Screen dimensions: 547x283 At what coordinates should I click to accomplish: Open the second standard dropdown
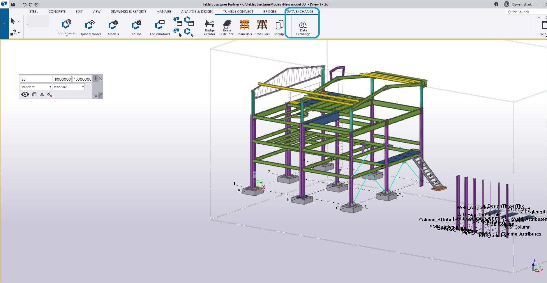point(68,86)
